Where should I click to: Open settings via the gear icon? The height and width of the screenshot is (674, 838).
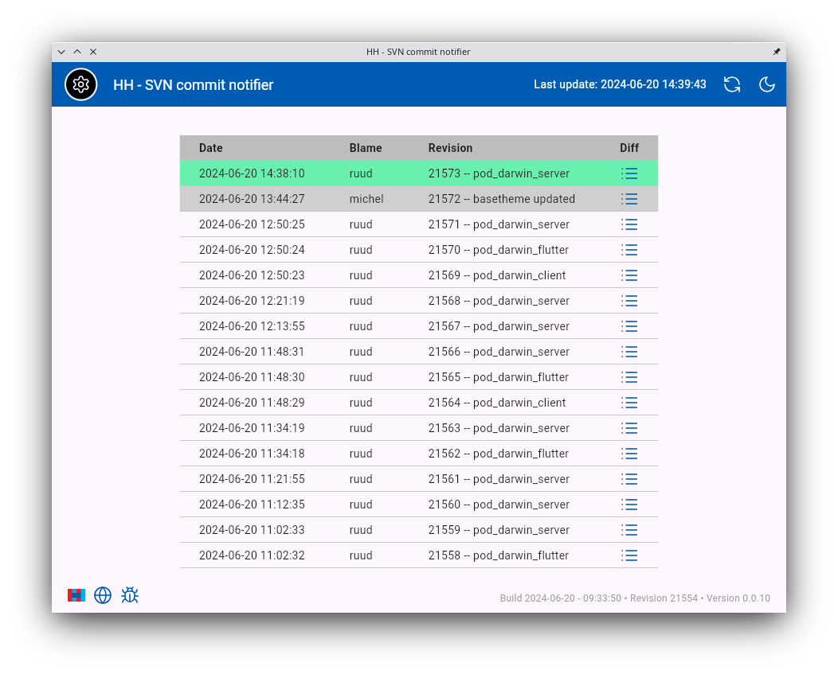click(x=80, y=84)
